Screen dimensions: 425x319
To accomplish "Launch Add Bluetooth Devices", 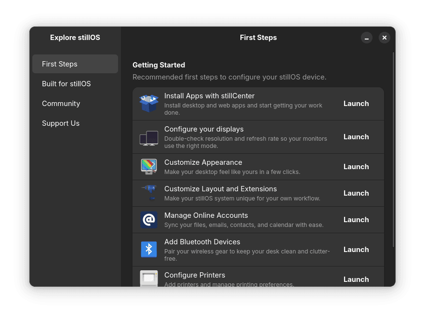I will coord(356,250).
